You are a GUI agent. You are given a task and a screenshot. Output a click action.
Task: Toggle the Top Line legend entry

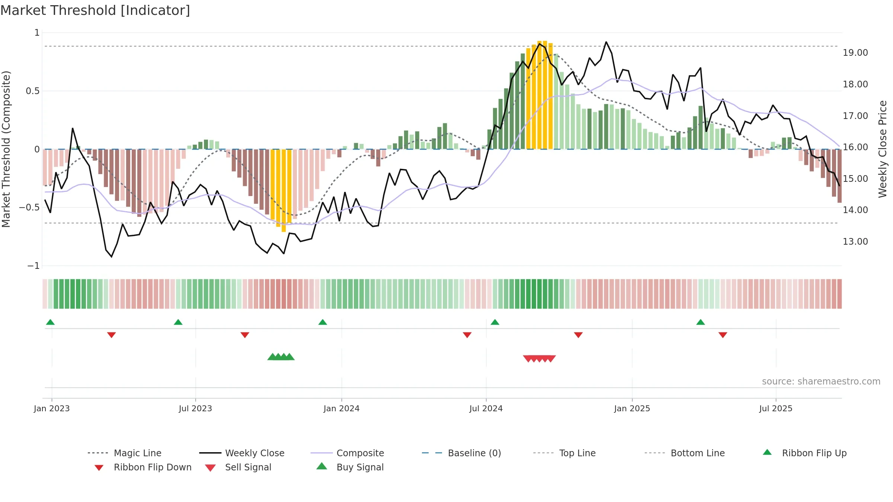point(564,453)
